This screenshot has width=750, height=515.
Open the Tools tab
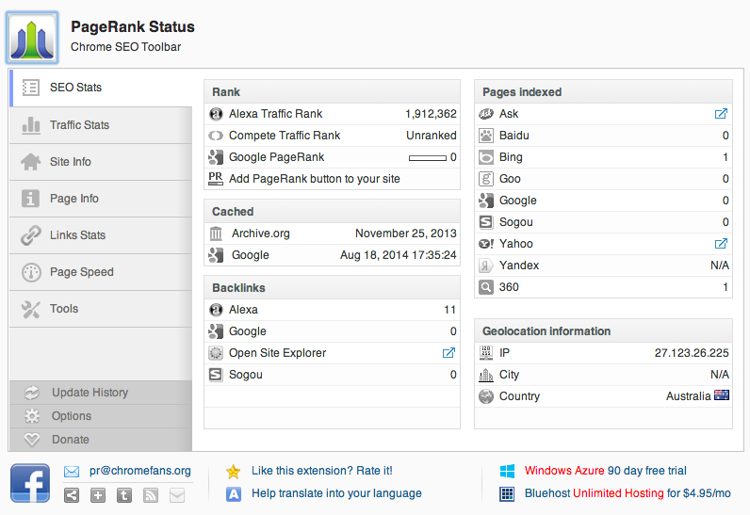tap(101, 309)
